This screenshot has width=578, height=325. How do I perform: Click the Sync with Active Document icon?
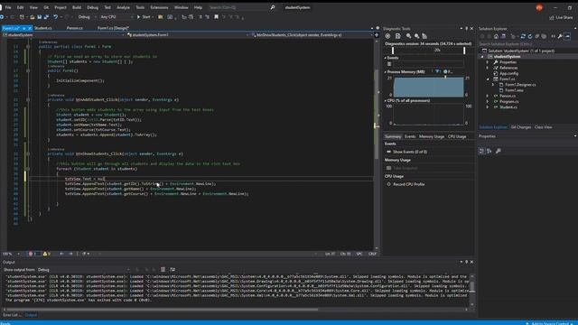click(x=523, y=36)
